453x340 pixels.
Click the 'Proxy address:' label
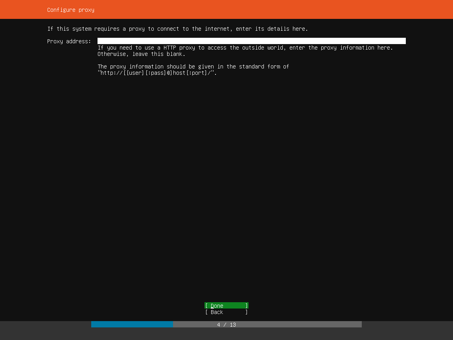click(x=69, y=41)
